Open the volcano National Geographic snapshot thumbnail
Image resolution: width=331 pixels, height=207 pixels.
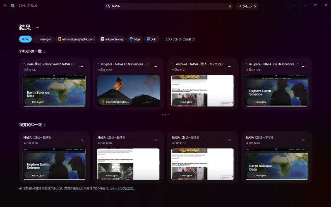128,91
